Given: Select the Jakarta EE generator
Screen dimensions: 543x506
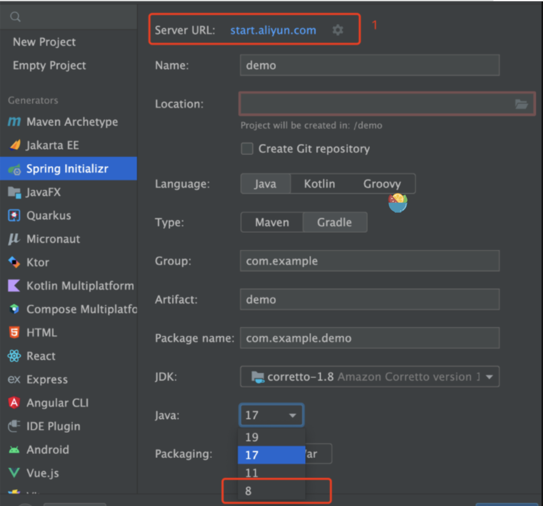Looking at the screenshot, I should coord(68,145).
